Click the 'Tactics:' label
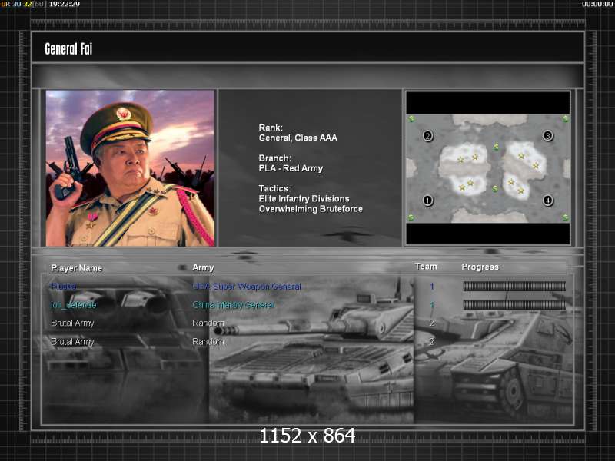 point(274,188)
